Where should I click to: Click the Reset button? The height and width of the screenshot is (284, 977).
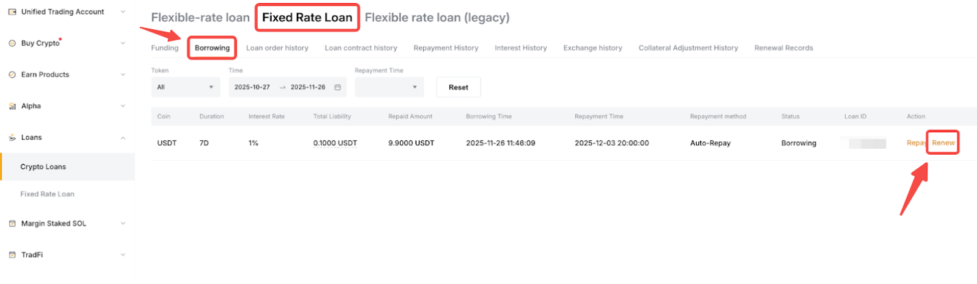[458, 87]
